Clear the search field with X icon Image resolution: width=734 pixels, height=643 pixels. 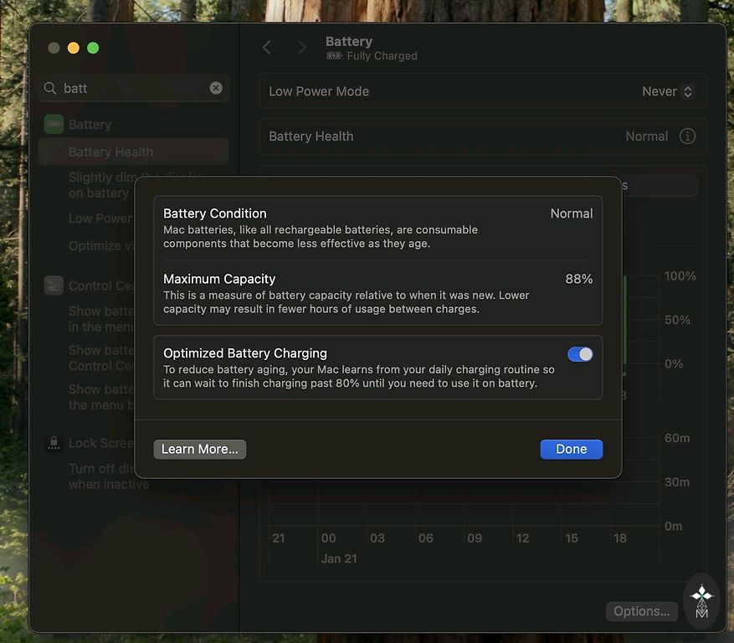click(x=216, y=88)
